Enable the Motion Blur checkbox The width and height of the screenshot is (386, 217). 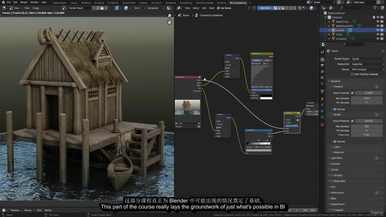pyautogui.click(x=332, y=181)
